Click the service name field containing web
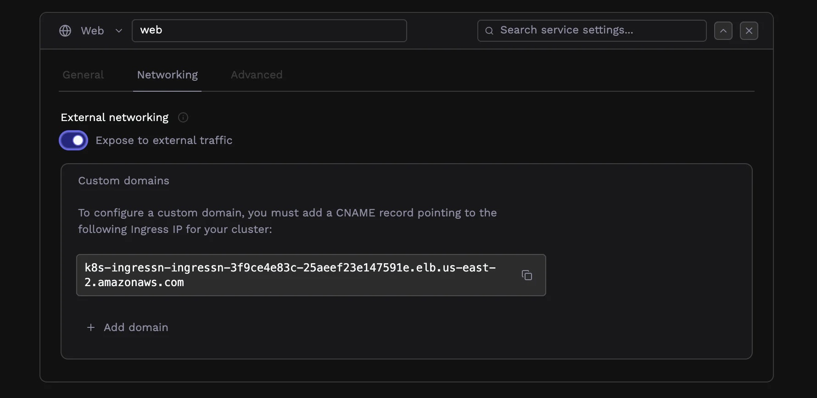 pos(269,31)
